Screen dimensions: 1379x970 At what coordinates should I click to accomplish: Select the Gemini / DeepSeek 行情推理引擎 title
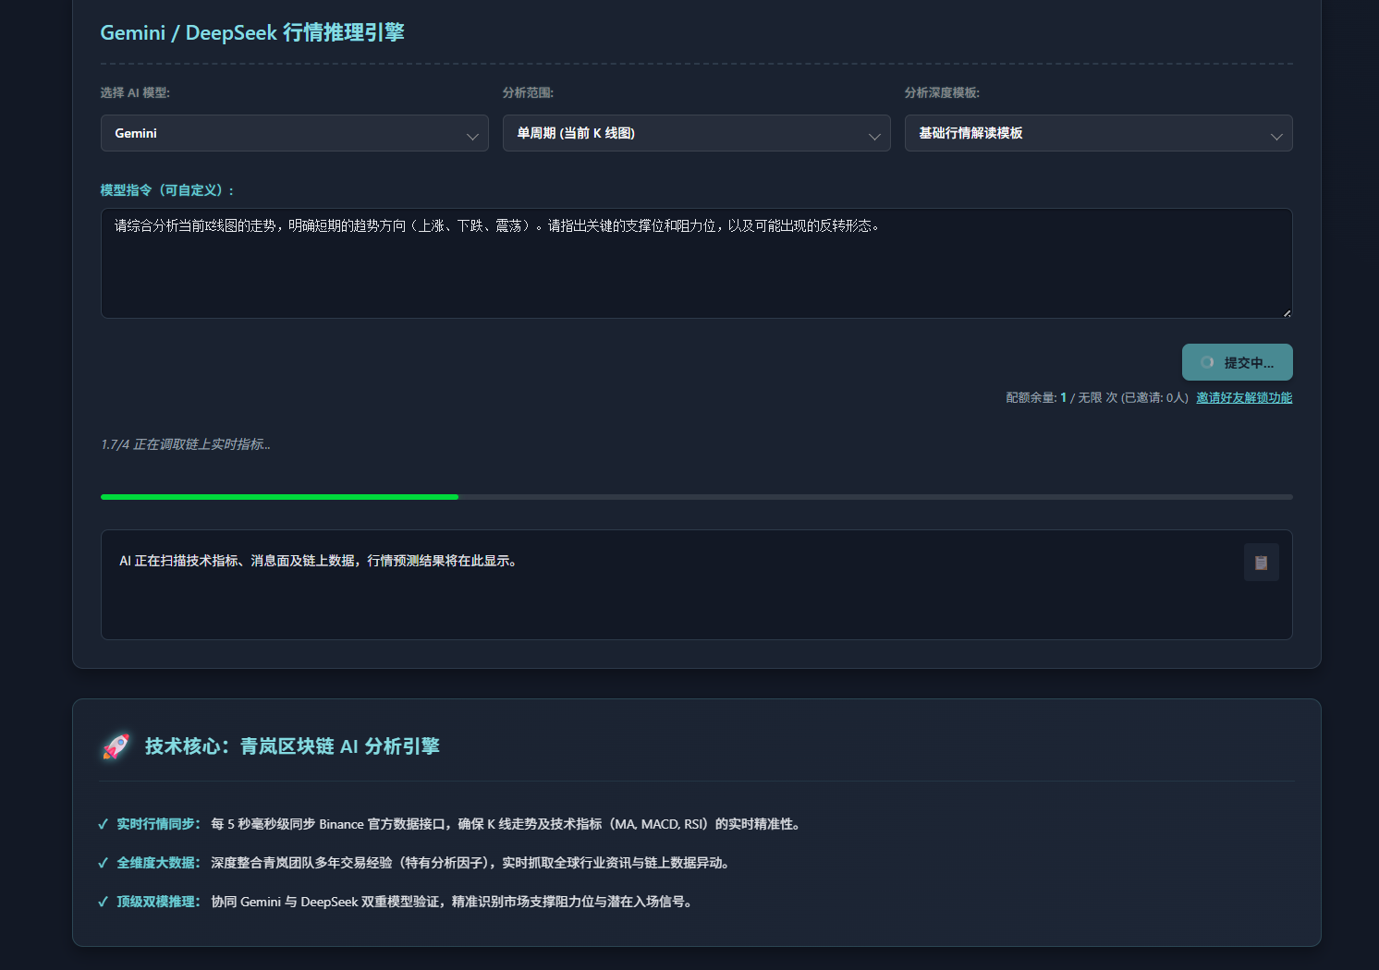[x=253, y=32]
